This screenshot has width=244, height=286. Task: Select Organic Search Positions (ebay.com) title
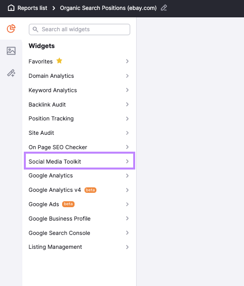(x=108, y=8)
